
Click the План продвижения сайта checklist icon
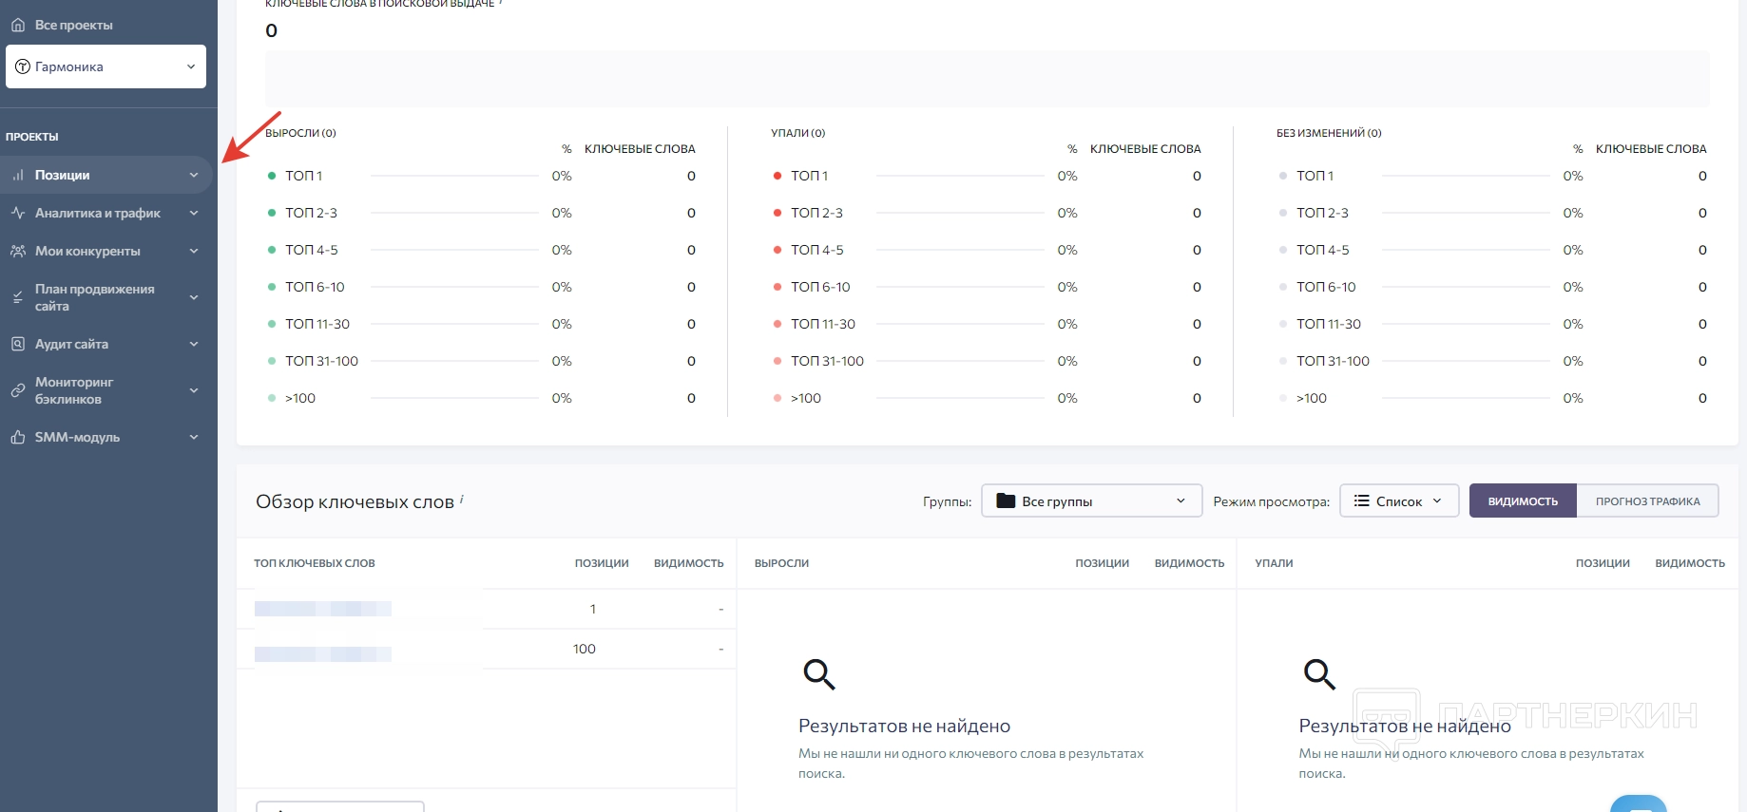tap(18, 297)
